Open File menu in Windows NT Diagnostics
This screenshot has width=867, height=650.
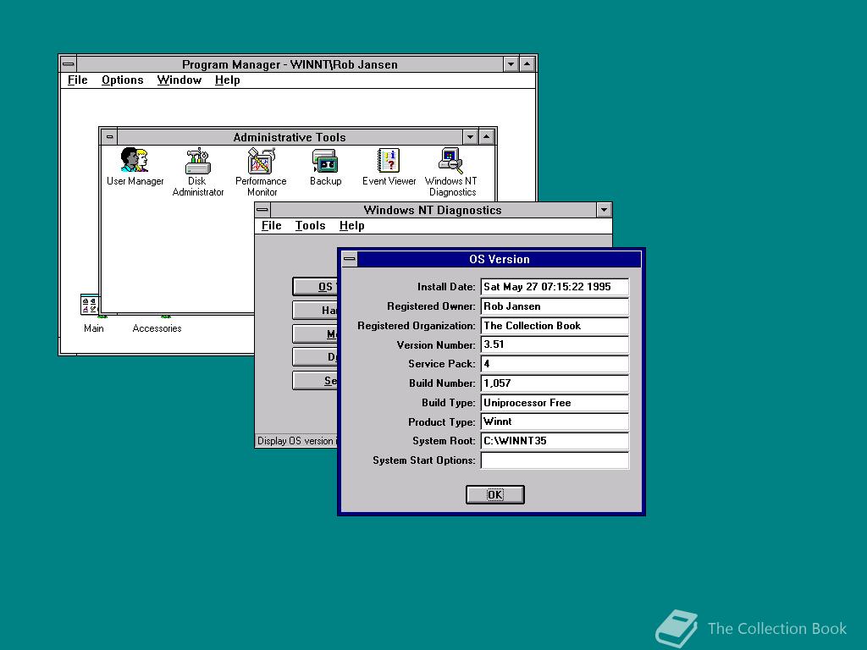click(x=272, y=225)
